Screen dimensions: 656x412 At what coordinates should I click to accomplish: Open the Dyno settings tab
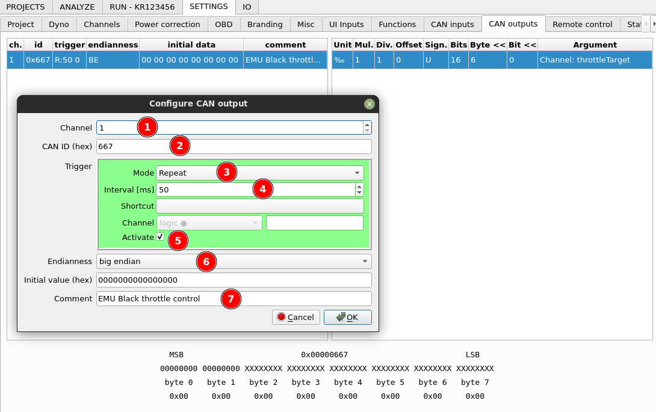(x=59, y=24)
